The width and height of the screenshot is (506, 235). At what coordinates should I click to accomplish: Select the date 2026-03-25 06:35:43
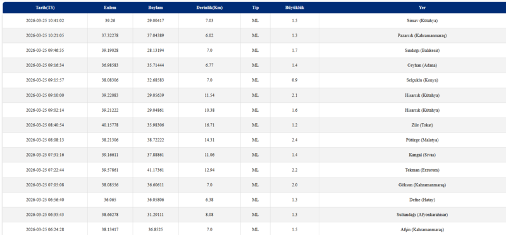point(45,215)
